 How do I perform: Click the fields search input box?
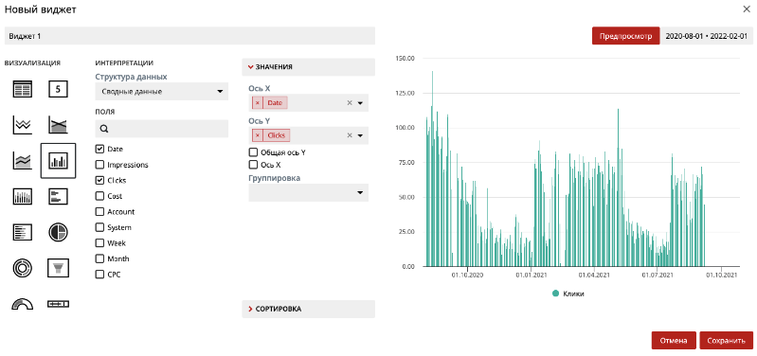(162, 129)
